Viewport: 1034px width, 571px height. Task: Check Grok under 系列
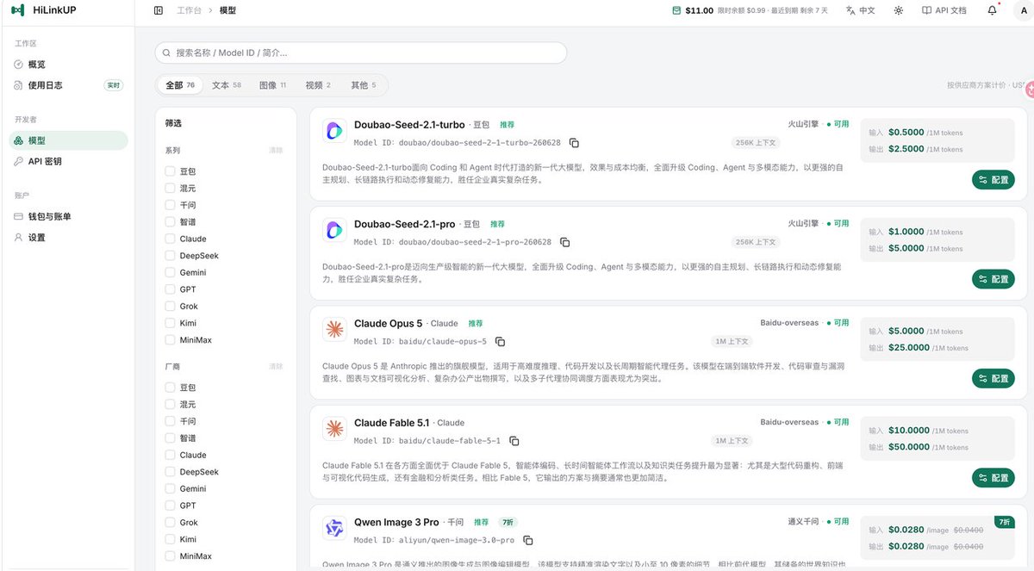coord(170,306)
